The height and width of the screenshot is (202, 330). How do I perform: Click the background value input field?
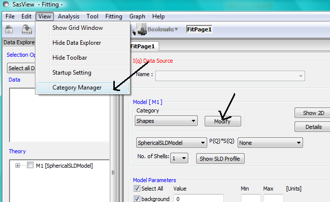tap(198, 199)
